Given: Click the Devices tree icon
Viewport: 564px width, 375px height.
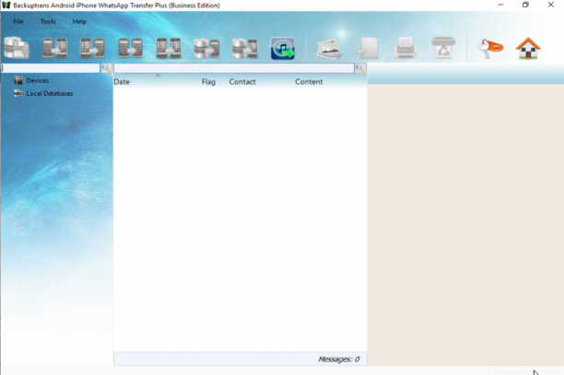Looking at the screenshot, I should pyautogui.click(x=18, y=80).
